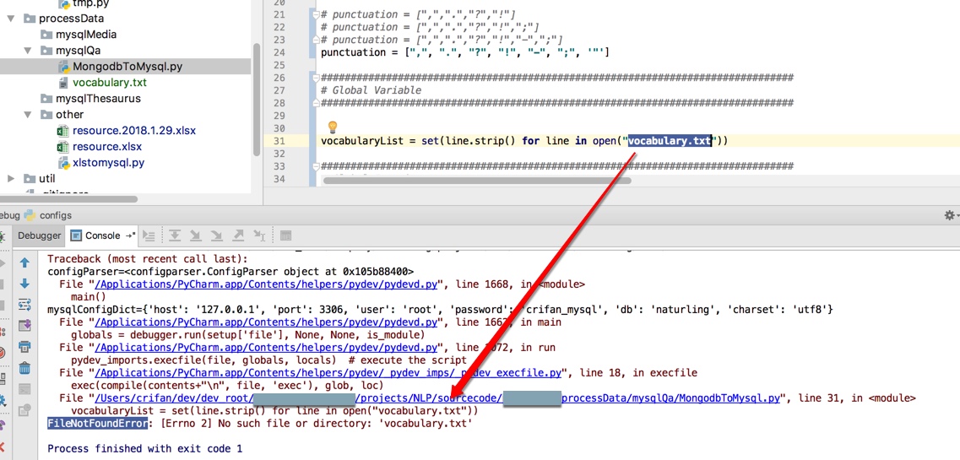Collapse code fold marker at line 21
960x460 pixels.
click(x=315, y=14)
